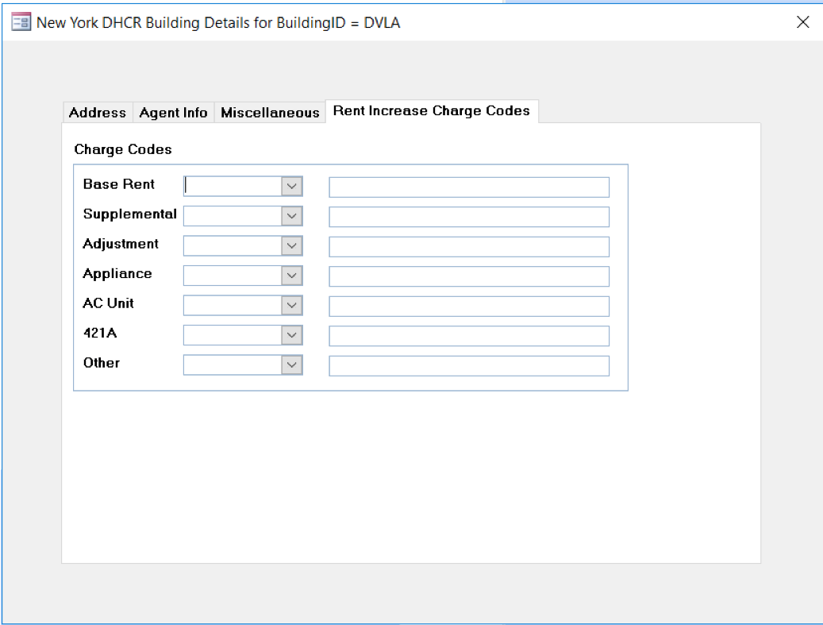Image resolution: width=823 pixels, height=625 pixels.
Task: Open the Supplemental charge code dropdown arrow
Action: (x=292, y=216)
